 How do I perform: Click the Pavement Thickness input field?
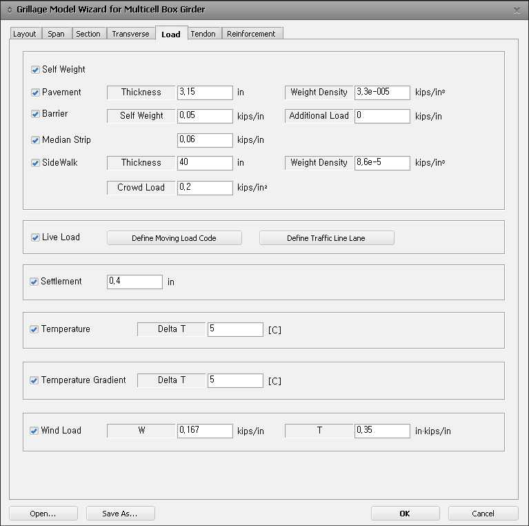205,92
